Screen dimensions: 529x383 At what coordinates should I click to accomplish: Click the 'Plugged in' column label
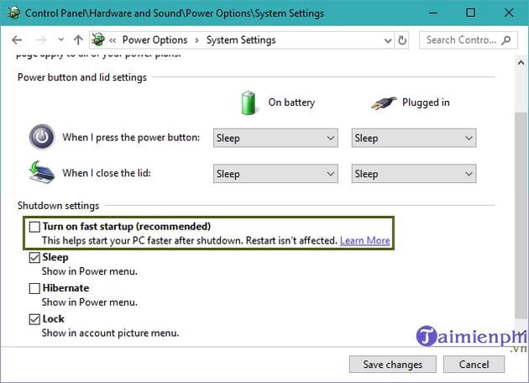click(x=426, y=102)
